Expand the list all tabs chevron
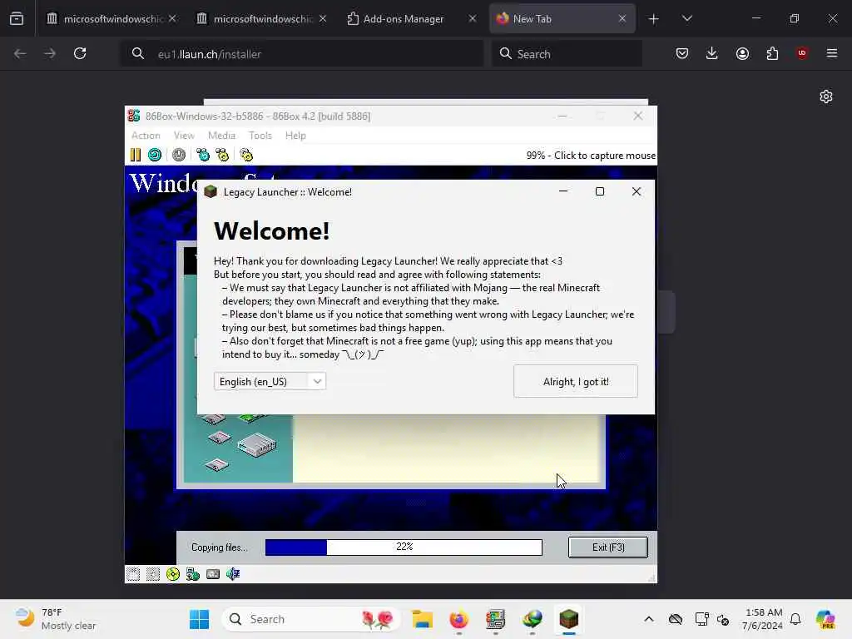The height and width of the screenshot is (639, 852). 686,19
